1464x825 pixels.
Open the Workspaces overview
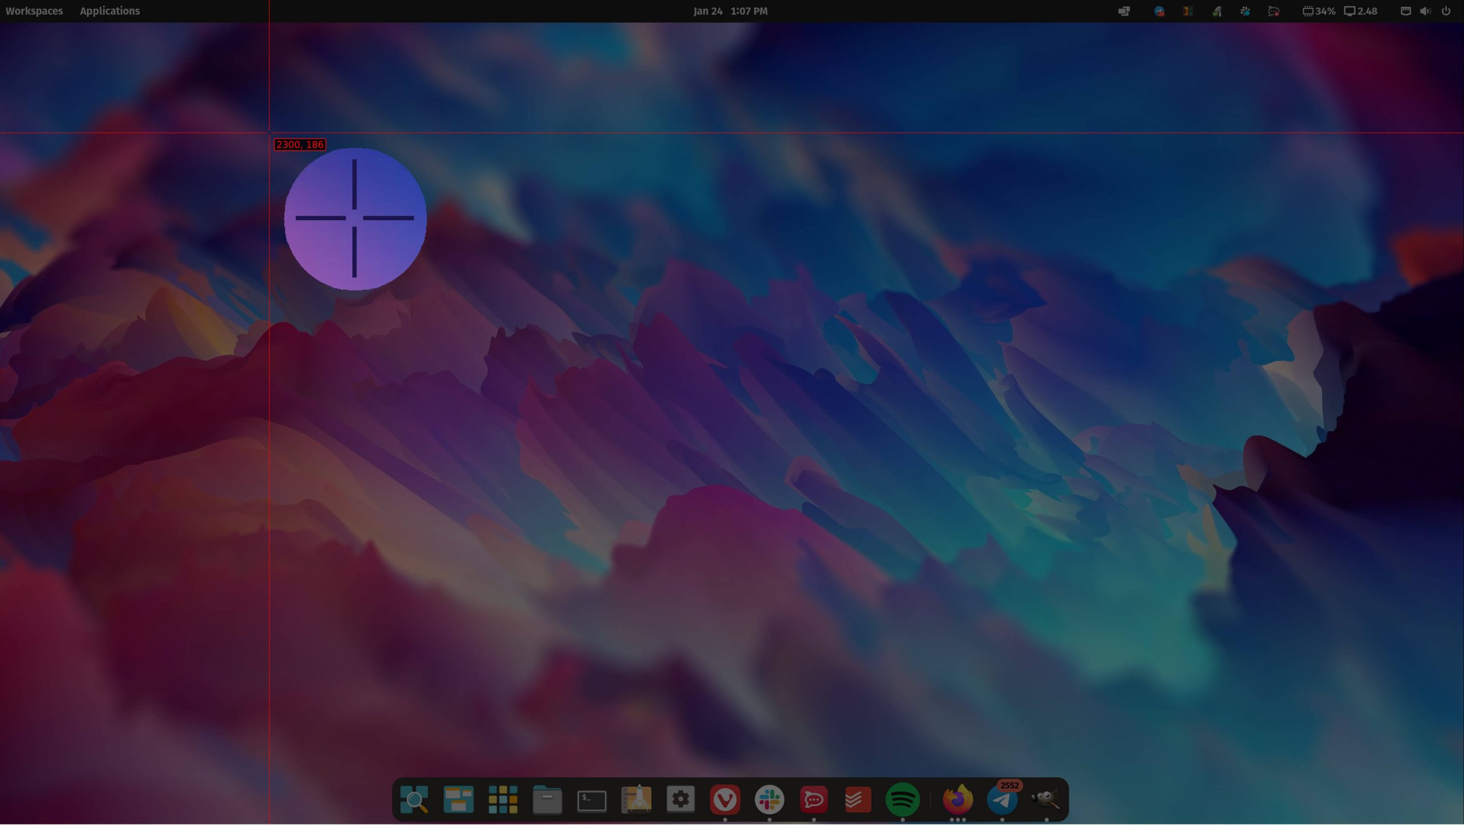click(x=34, y=11)
